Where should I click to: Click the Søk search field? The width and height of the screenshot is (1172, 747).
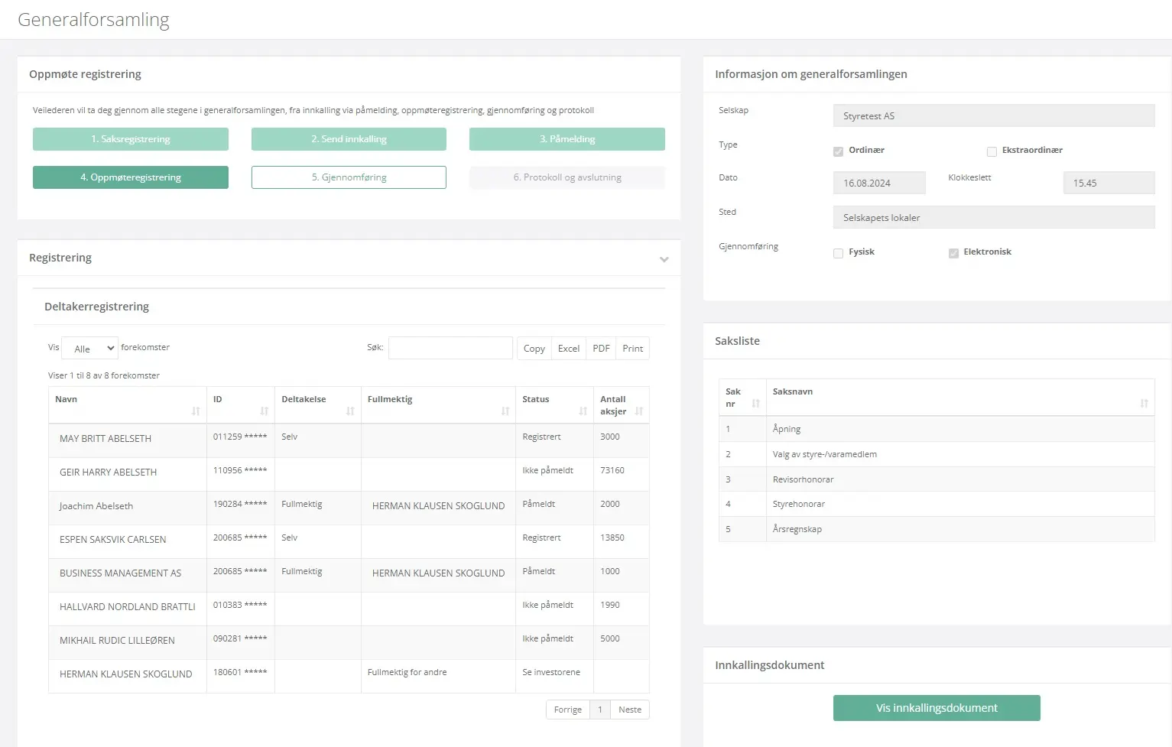(x=450, y=348)
